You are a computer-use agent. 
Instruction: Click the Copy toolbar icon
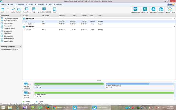54,10
